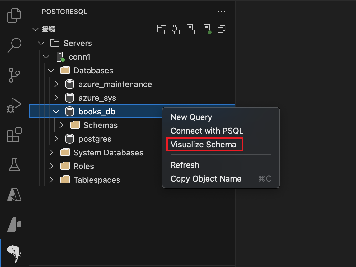Expand the postgres database chevron

click(56, 139)
